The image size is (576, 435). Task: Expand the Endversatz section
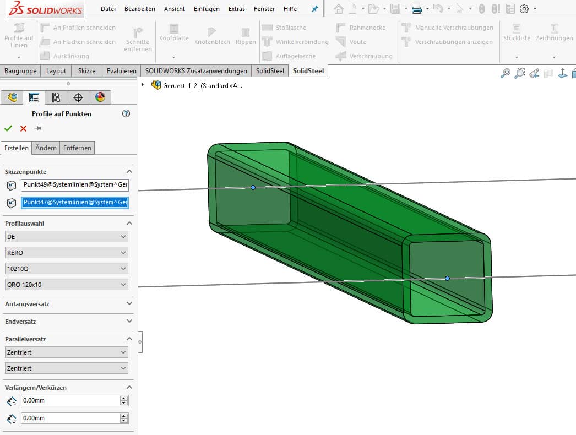pos(129,321)
